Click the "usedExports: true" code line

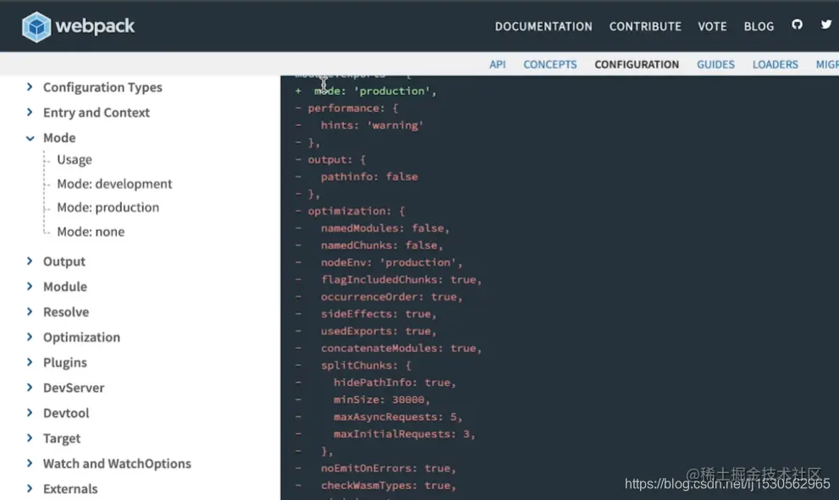pyautogui.click(x=378, y=331)
